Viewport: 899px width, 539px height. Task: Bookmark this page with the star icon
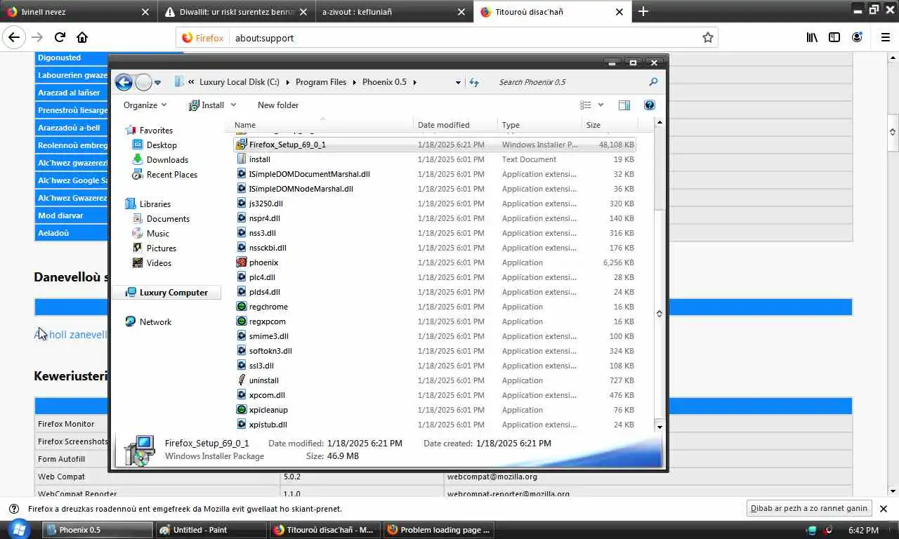click(708, 38)
